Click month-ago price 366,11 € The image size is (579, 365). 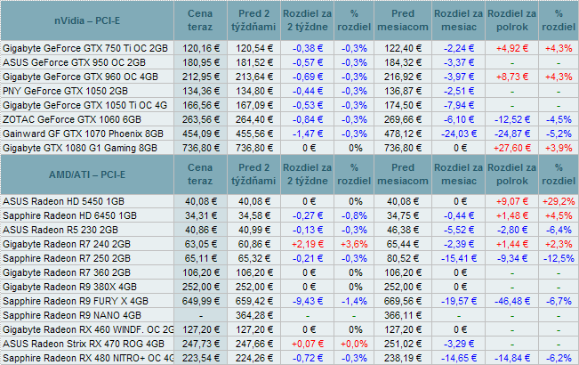click(x=403, y=315)
